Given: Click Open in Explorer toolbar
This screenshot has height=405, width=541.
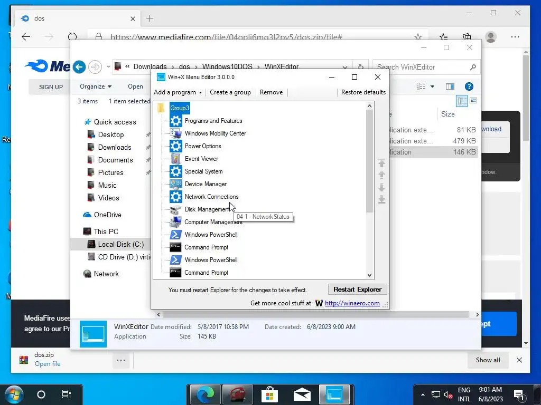Looking at the screenshot, I should click(136, 86).
